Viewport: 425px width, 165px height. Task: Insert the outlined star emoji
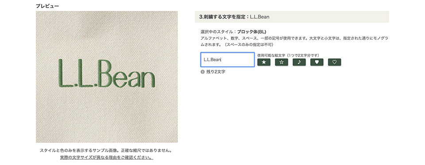tap(282, 62)
